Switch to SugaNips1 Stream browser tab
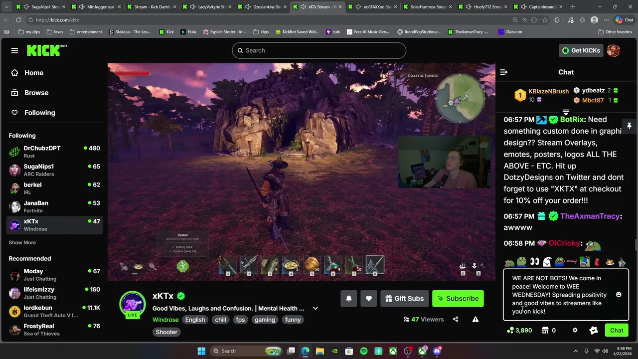638x359 pixels. point(40,7)
